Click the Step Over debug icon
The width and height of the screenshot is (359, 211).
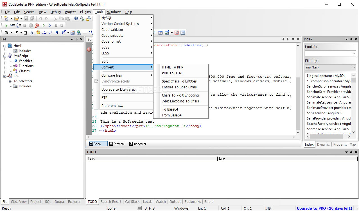tap(19, 25)
